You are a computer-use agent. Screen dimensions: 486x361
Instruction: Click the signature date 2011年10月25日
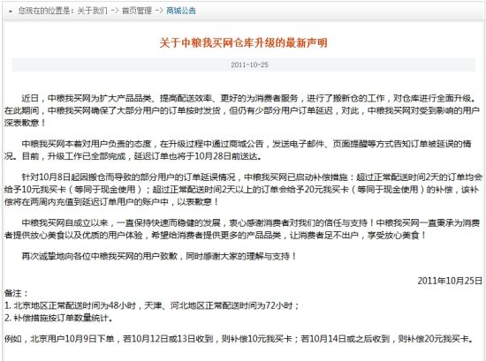pyautogui.click(x=450, y=281)
